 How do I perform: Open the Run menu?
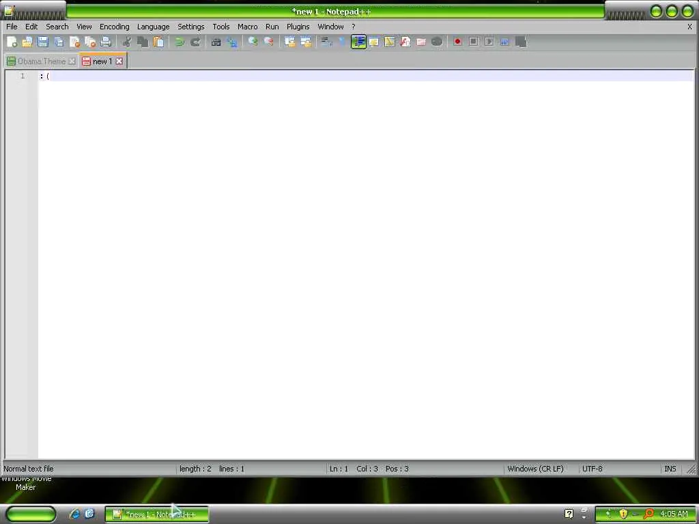click(272, 27)
